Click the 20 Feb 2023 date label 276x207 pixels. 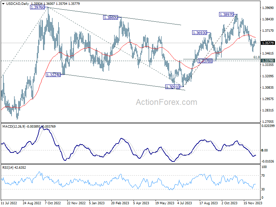[120, 203]
